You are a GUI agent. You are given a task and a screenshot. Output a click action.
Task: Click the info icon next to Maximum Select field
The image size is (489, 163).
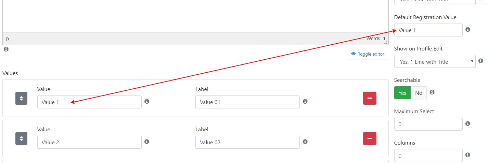[468, 124]
